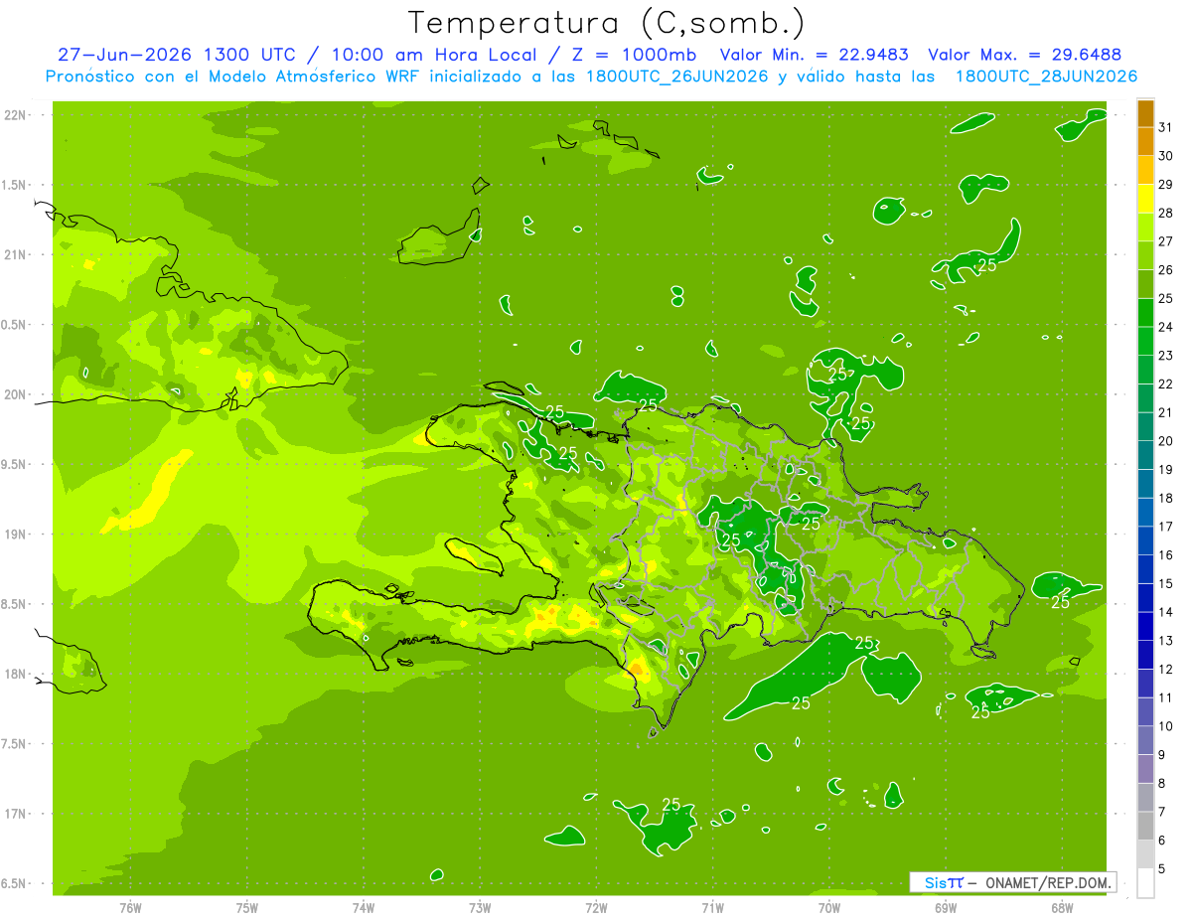Viewport: 1192px width, 921px height.
Task: Click the color scale label "29"
Action: [x=1165, y=185]
